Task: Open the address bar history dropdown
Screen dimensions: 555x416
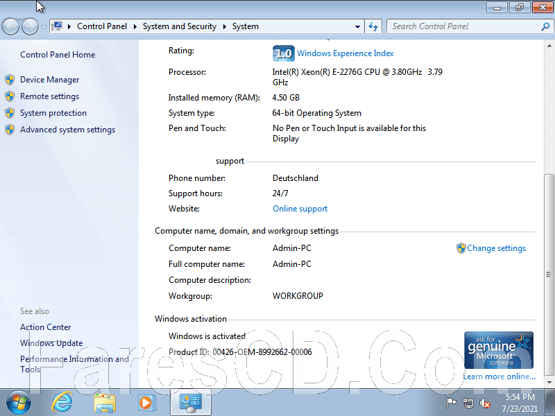Action: pyautogui.click(x=357, y=26)
